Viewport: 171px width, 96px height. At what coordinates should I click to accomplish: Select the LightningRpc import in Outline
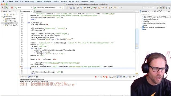tap(155, 23)
